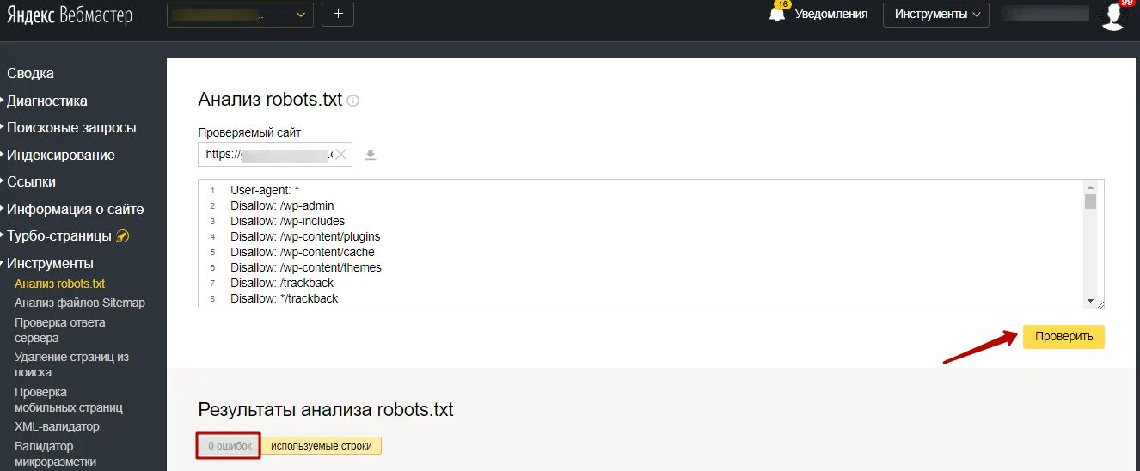Collapse the Инструменты sidebar section

tap(50, 264)
